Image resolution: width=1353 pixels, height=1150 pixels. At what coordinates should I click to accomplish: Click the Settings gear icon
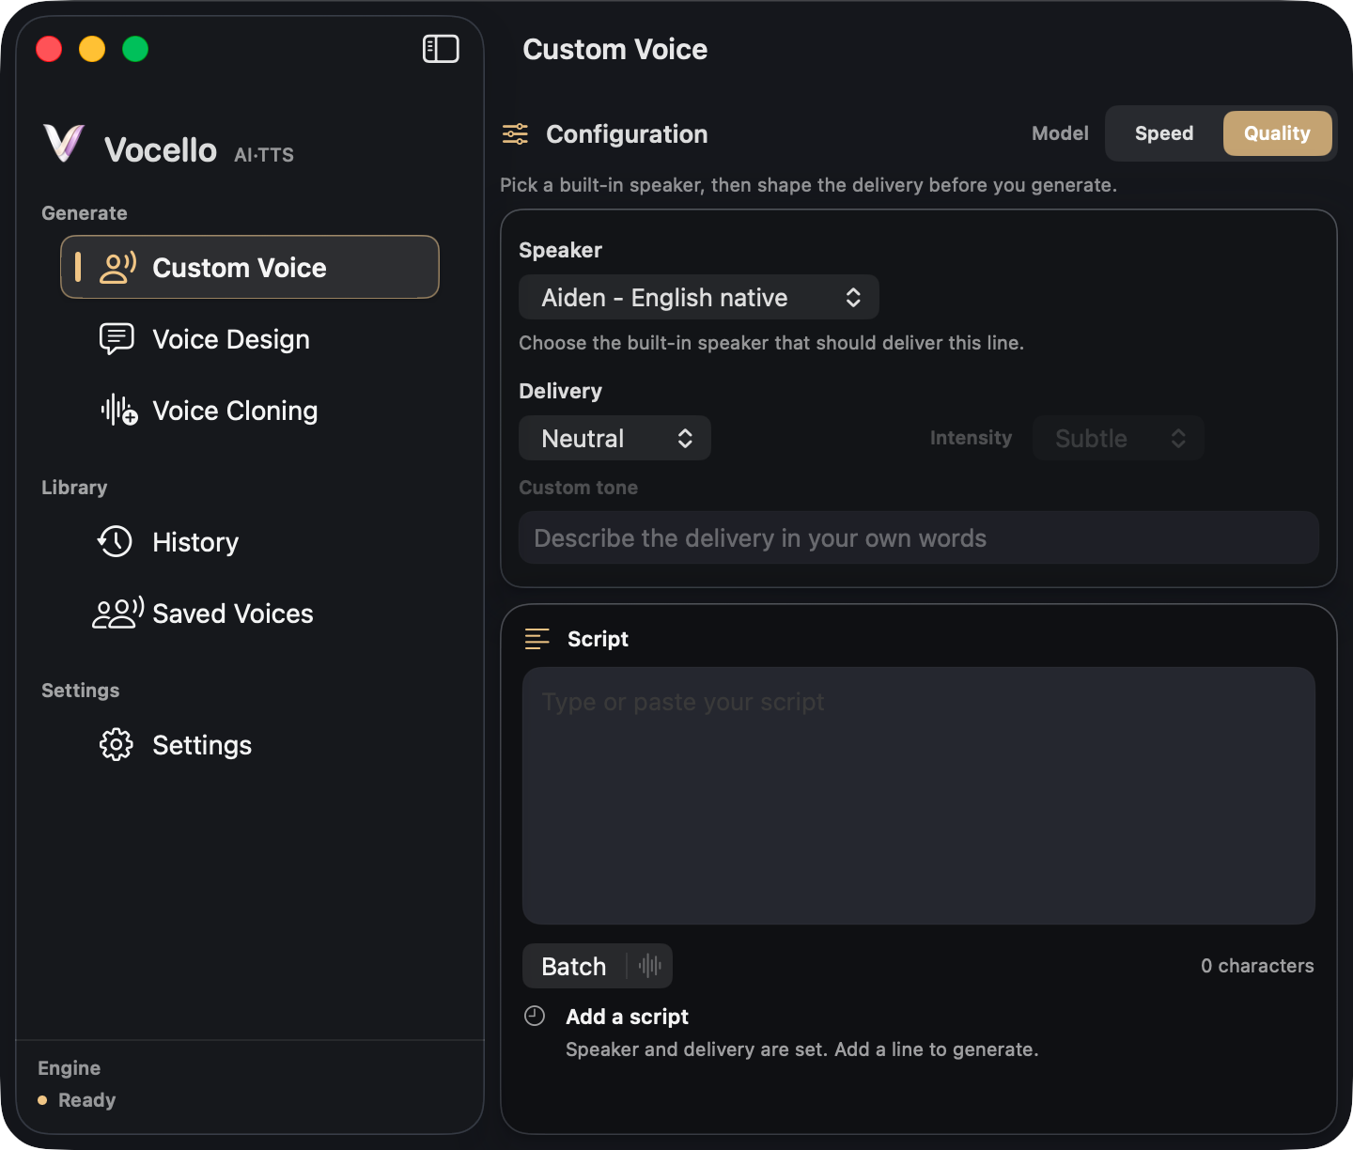117,744
